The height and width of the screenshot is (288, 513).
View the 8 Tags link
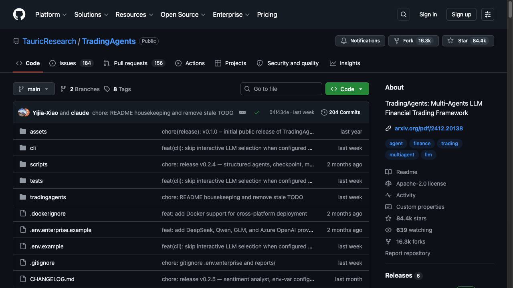pyautogui.click(x=117, y=89)
